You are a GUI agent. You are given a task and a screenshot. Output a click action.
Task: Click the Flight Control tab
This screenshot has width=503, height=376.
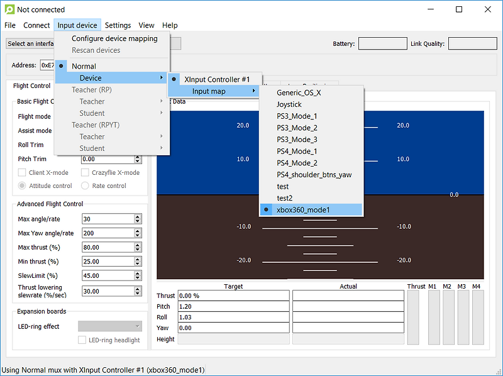(x=31, y=86)
